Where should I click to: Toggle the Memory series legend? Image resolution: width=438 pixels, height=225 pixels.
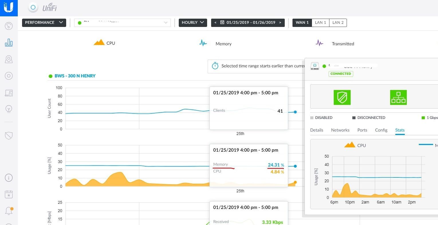click(215, 44)
